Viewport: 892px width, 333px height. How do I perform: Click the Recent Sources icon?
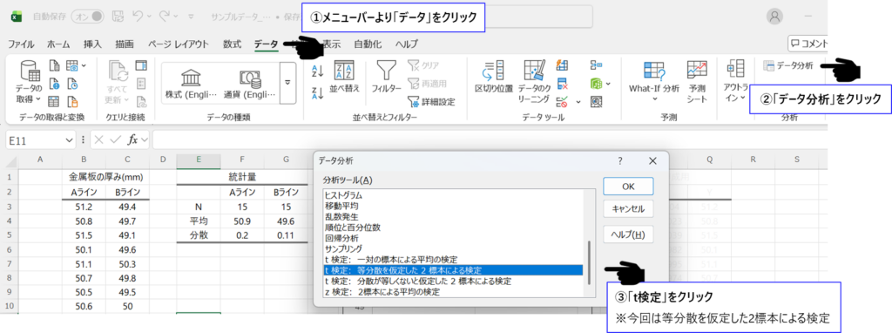click(x=72, y=85)
